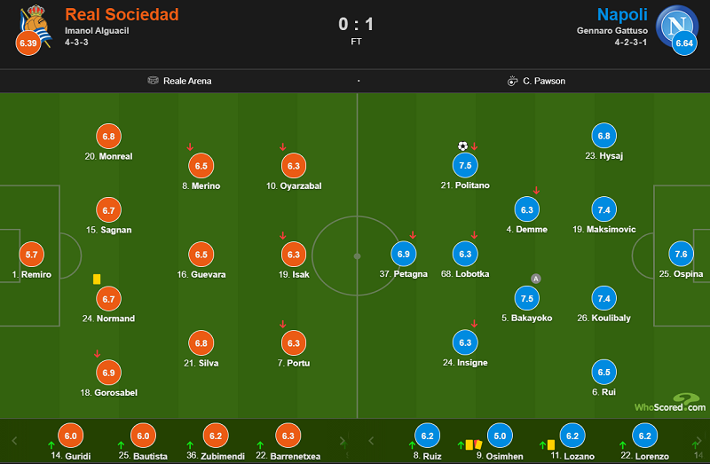Select Ospina's 7.6 rating circle

[x=681, y=254]
